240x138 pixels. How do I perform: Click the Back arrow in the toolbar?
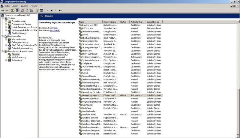coord(2,10)
